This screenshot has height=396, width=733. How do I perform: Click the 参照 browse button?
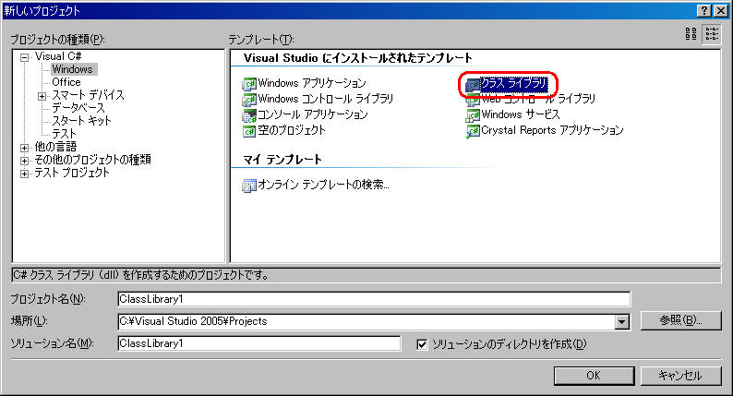[x=679, y=320]
